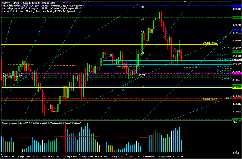Click the green price tag 134.205
The width and height of the screenshot is (242, 159).
coord(237,51)
